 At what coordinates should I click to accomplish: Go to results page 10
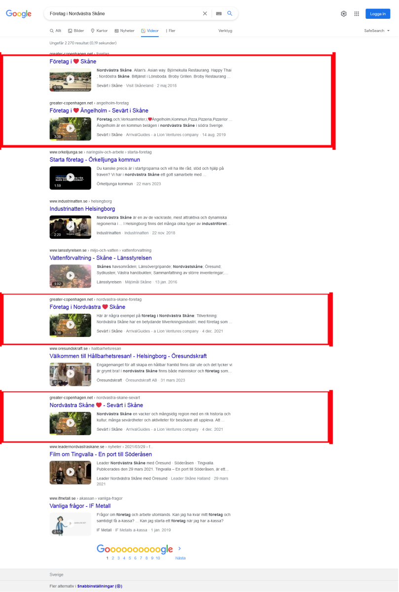coord(158,558)
